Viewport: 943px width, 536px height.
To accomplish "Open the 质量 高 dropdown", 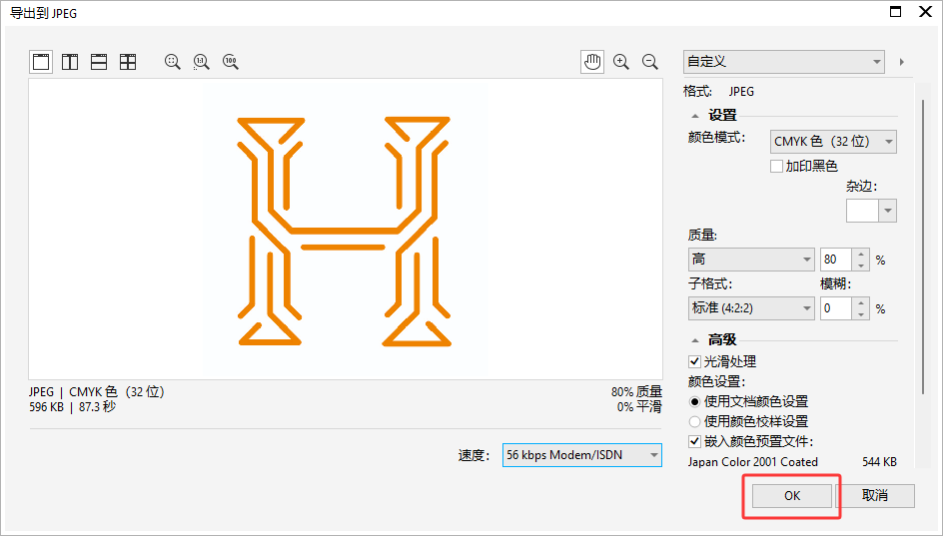I will tap(751, 260).
